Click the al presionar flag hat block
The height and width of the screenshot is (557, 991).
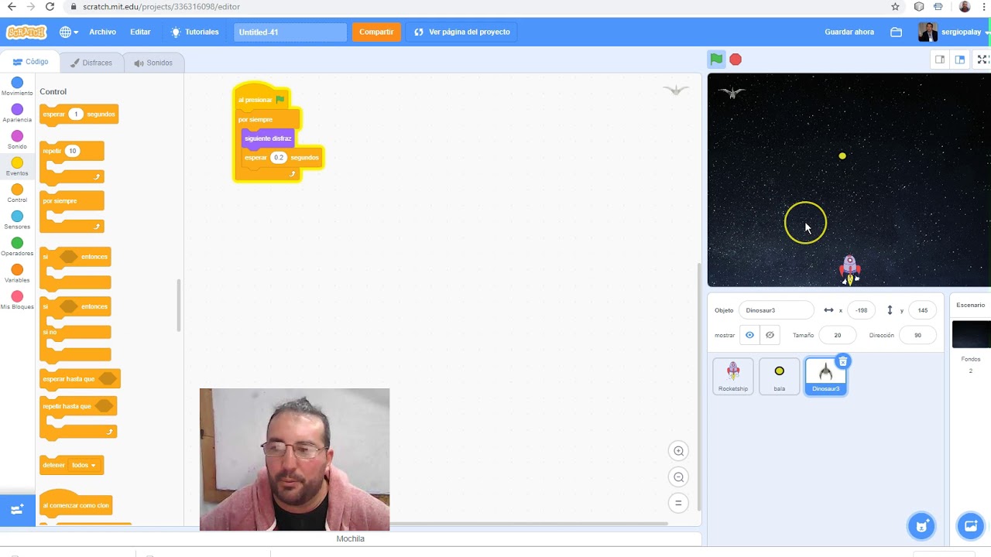pos(262,98)
